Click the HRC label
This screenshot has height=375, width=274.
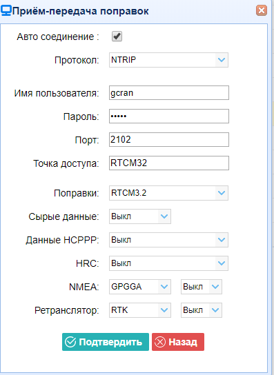[x=88, y=263]
